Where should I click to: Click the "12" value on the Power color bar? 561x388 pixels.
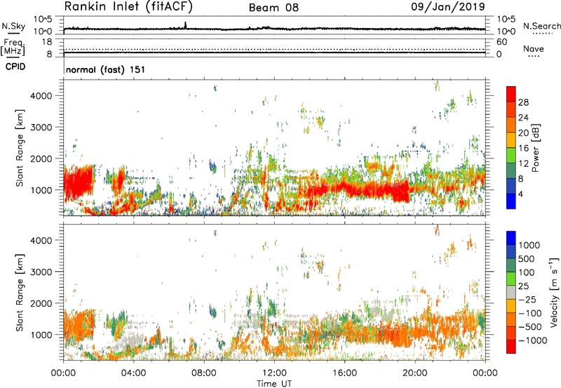(x=523, y=164)
